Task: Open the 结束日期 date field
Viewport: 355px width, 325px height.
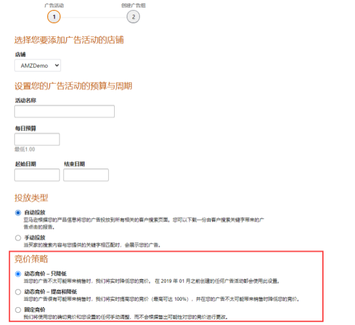Action: [x=86, y=175]
